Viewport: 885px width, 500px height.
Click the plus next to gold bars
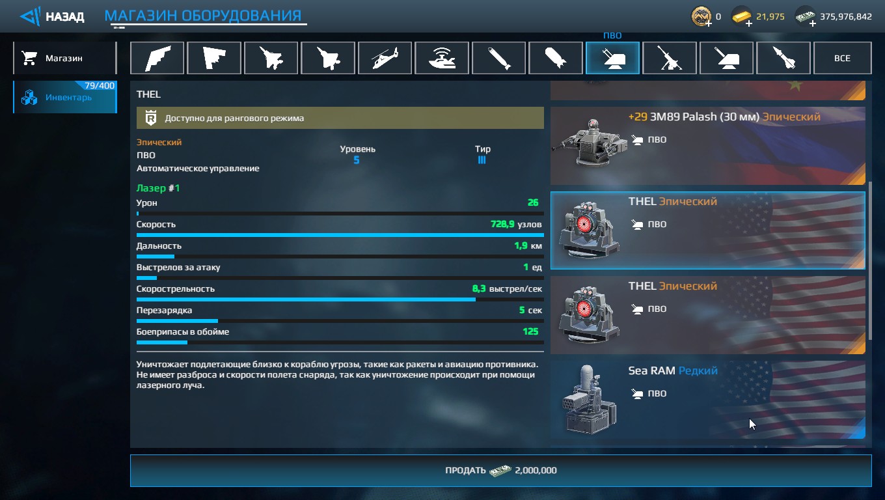tap(749, 23)
